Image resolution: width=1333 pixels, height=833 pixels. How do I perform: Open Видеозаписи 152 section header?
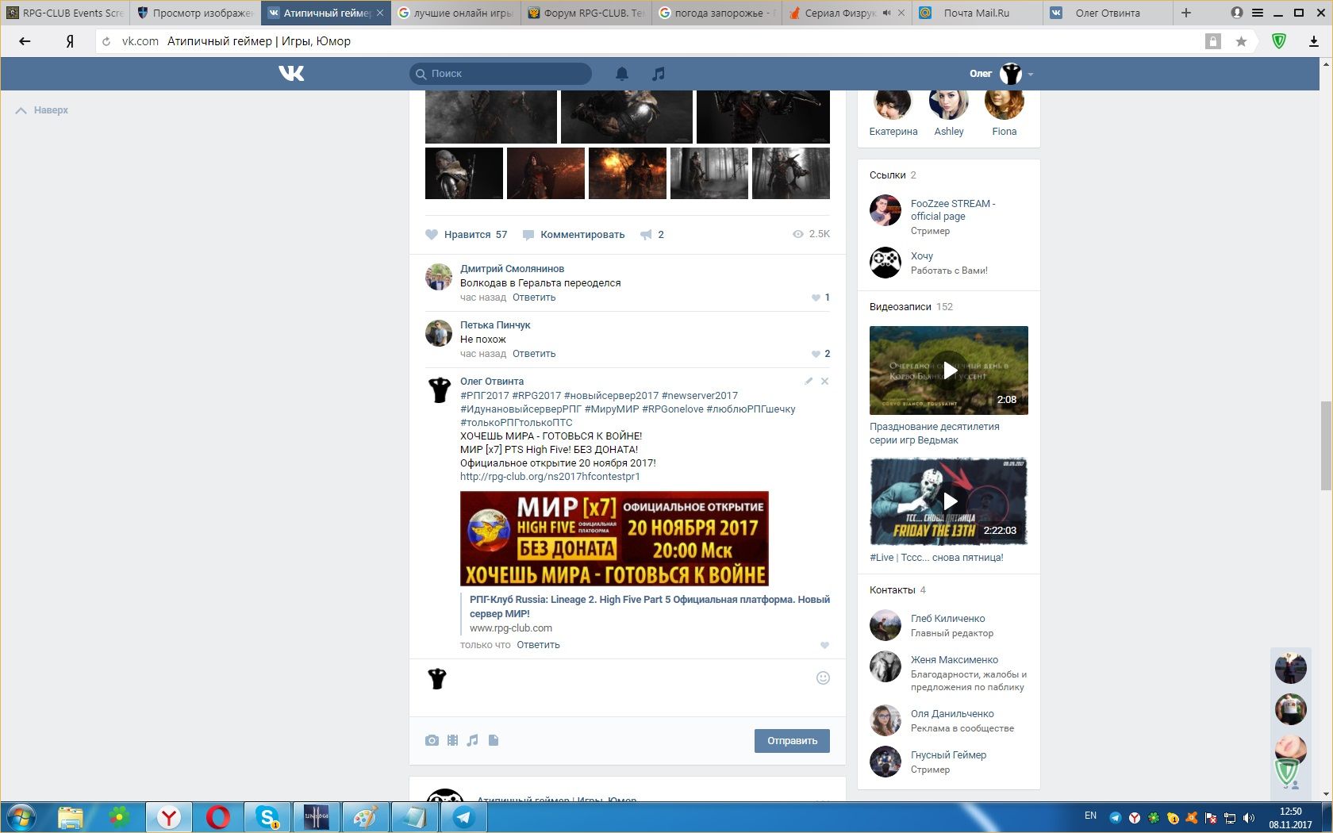[x=911, y=307]
